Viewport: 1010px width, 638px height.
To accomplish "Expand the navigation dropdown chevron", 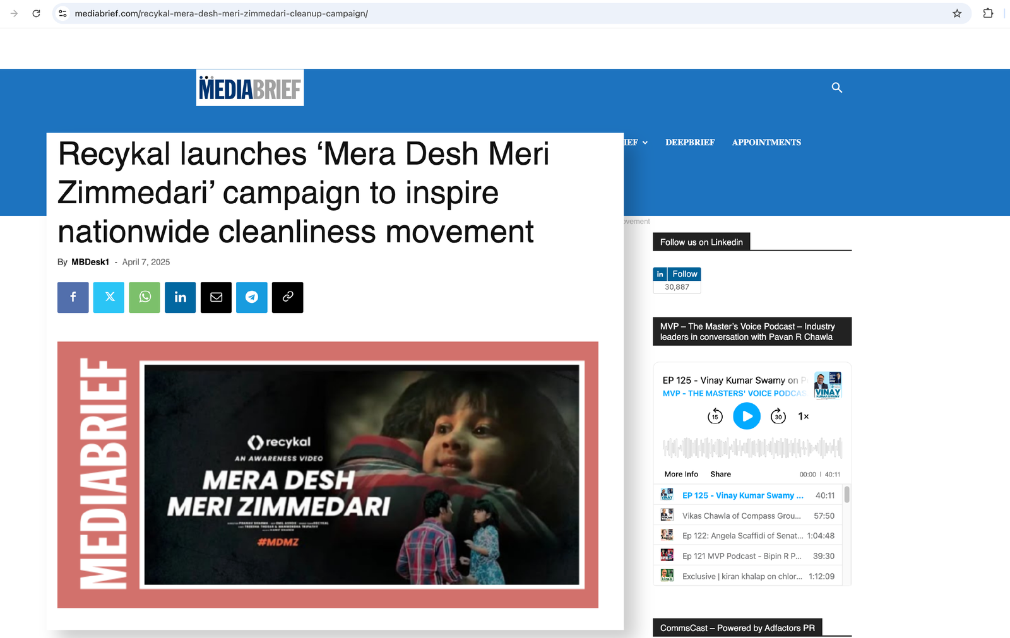I will [645, 143].
